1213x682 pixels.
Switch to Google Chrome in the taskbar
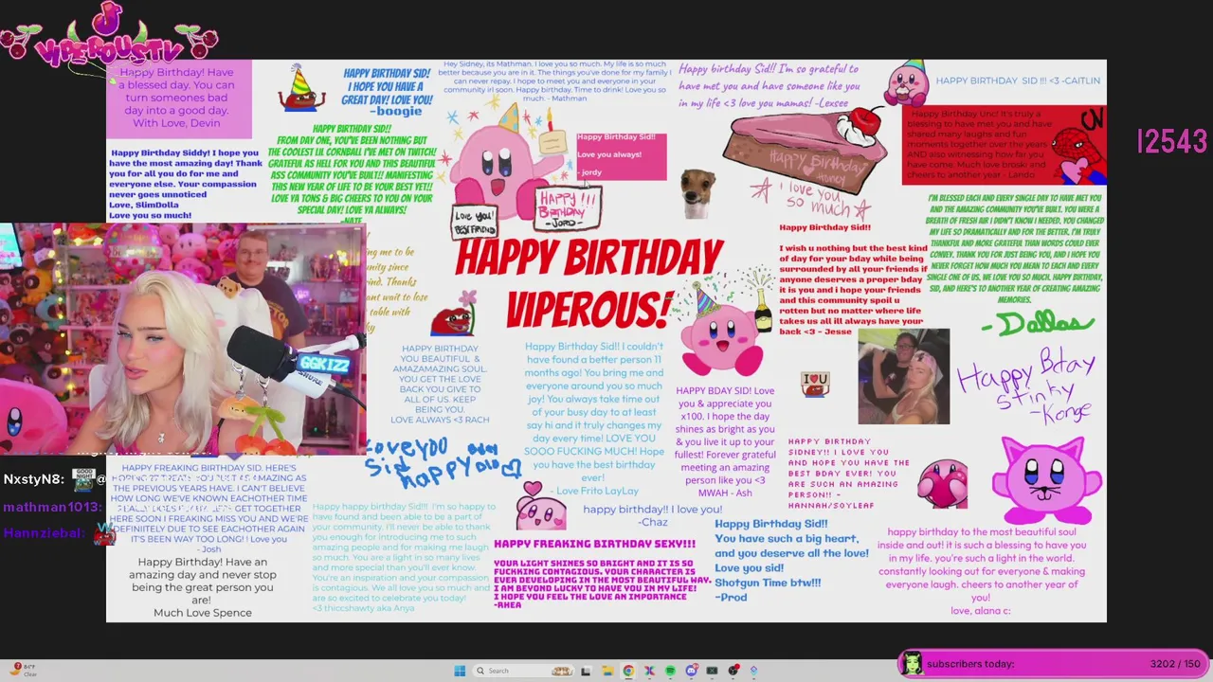pyautogui.click(x=628, y=671)
